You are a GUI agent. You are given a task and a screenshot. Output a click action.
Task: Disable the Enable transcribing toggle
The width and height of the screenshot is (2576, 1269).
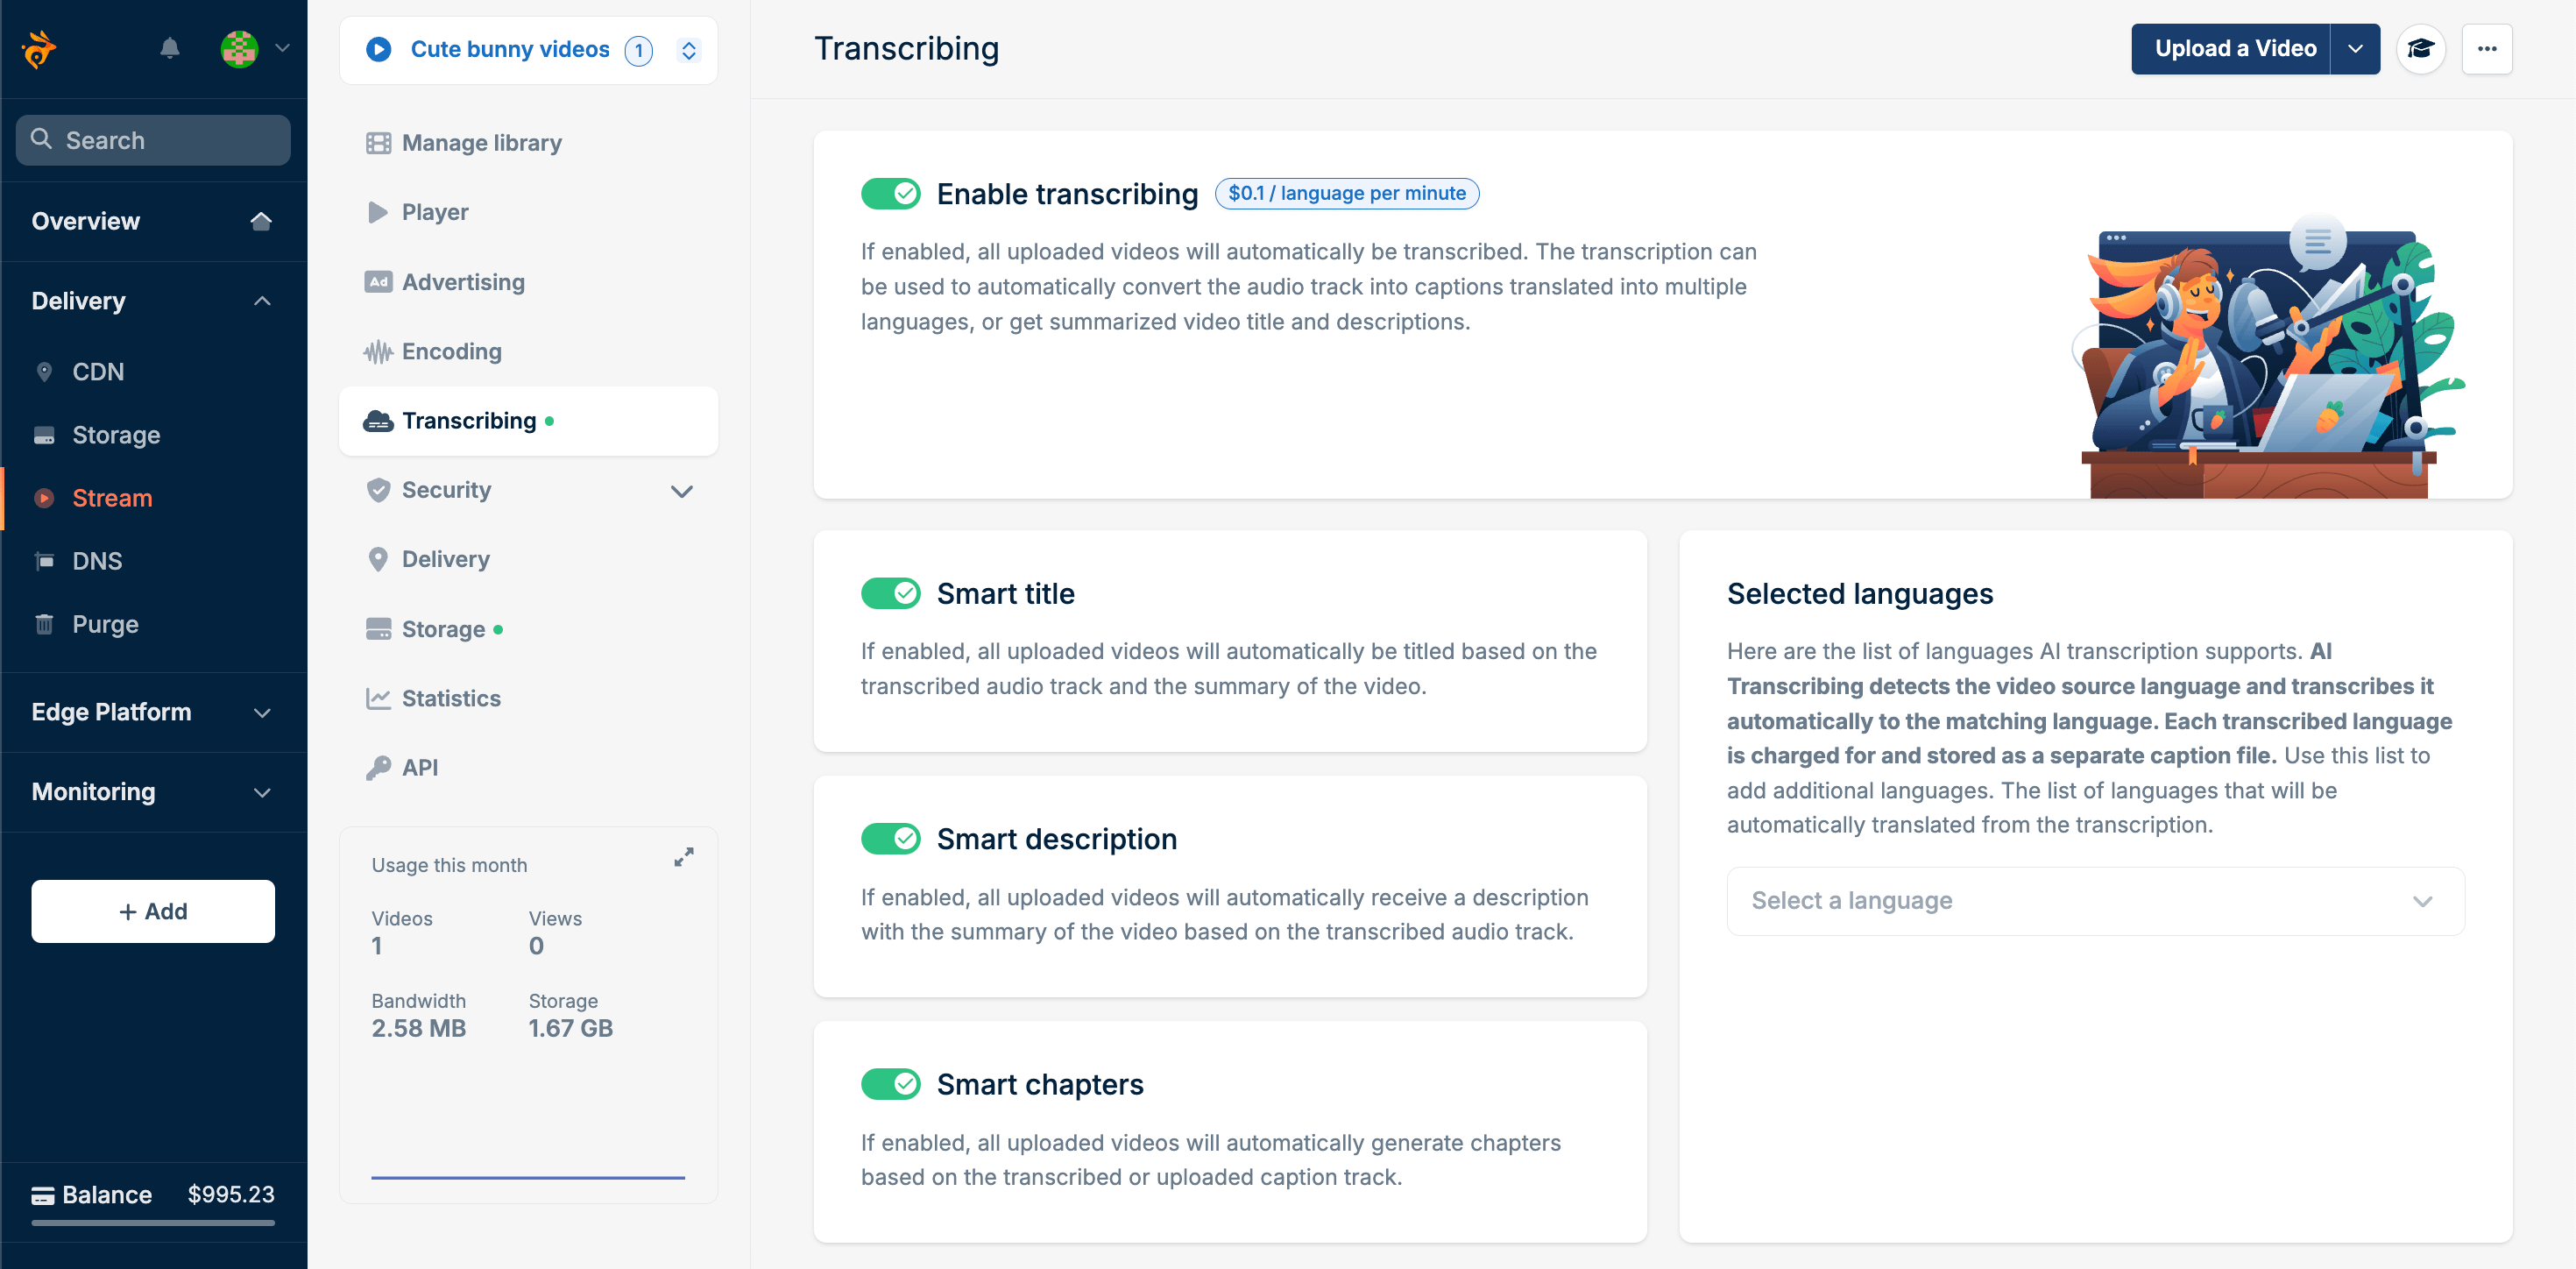coord(890,194)
